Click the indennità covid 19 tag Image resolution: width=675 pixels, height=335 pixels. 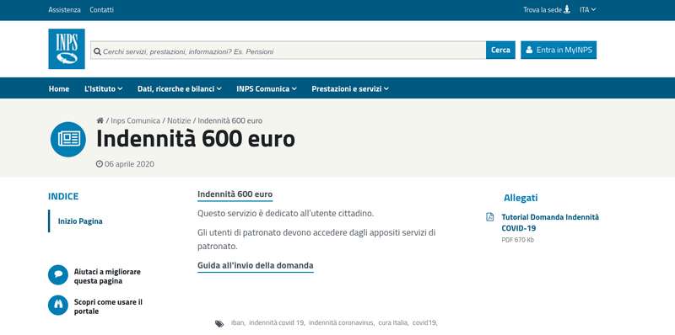(x=277, y=322)
